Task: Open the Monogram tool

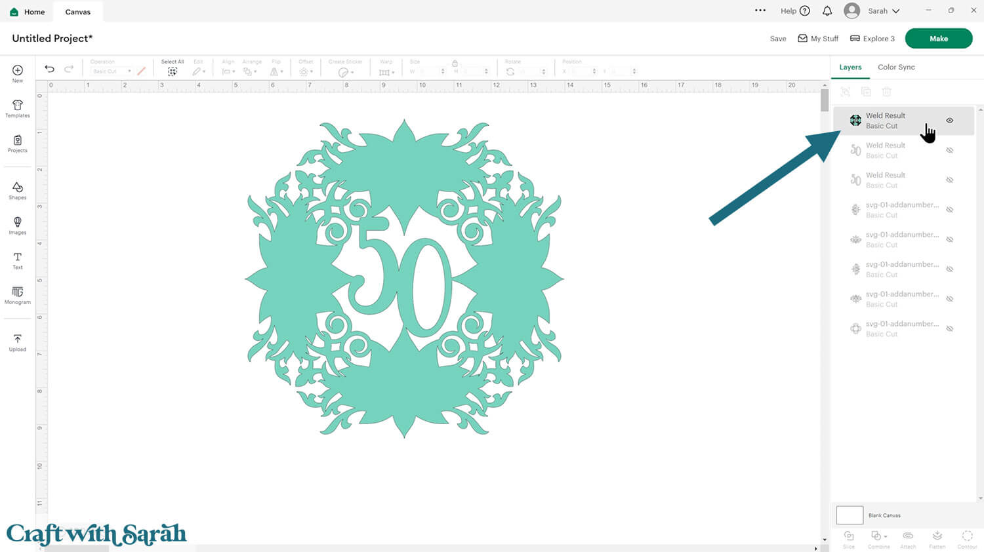Action: (x=18, y=295)
